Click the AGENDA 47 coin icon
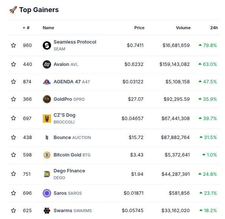The height and width of the screenshot is (219, 225). [47, 82]
